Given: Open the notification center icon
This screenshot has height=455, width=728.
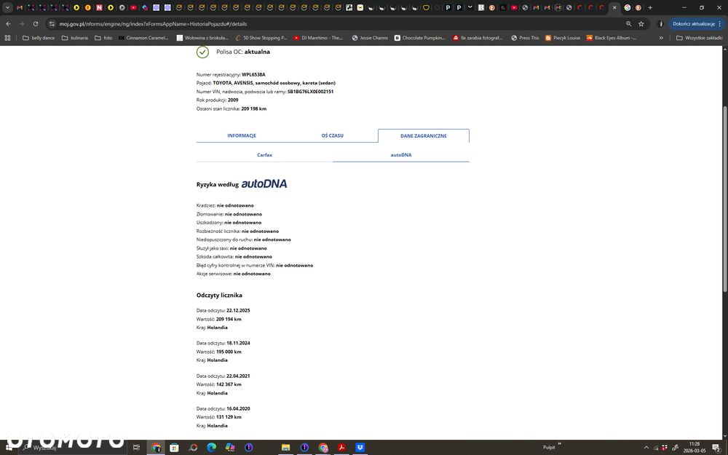Looking at the screenshot, I should [x=716, y=447].
